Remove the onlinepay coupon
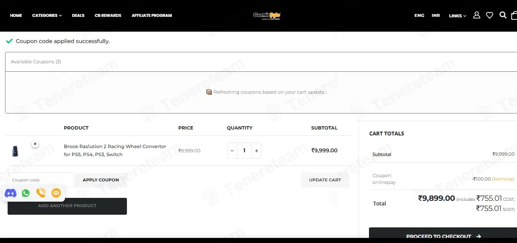517x243 pixels. coord(503,179)
